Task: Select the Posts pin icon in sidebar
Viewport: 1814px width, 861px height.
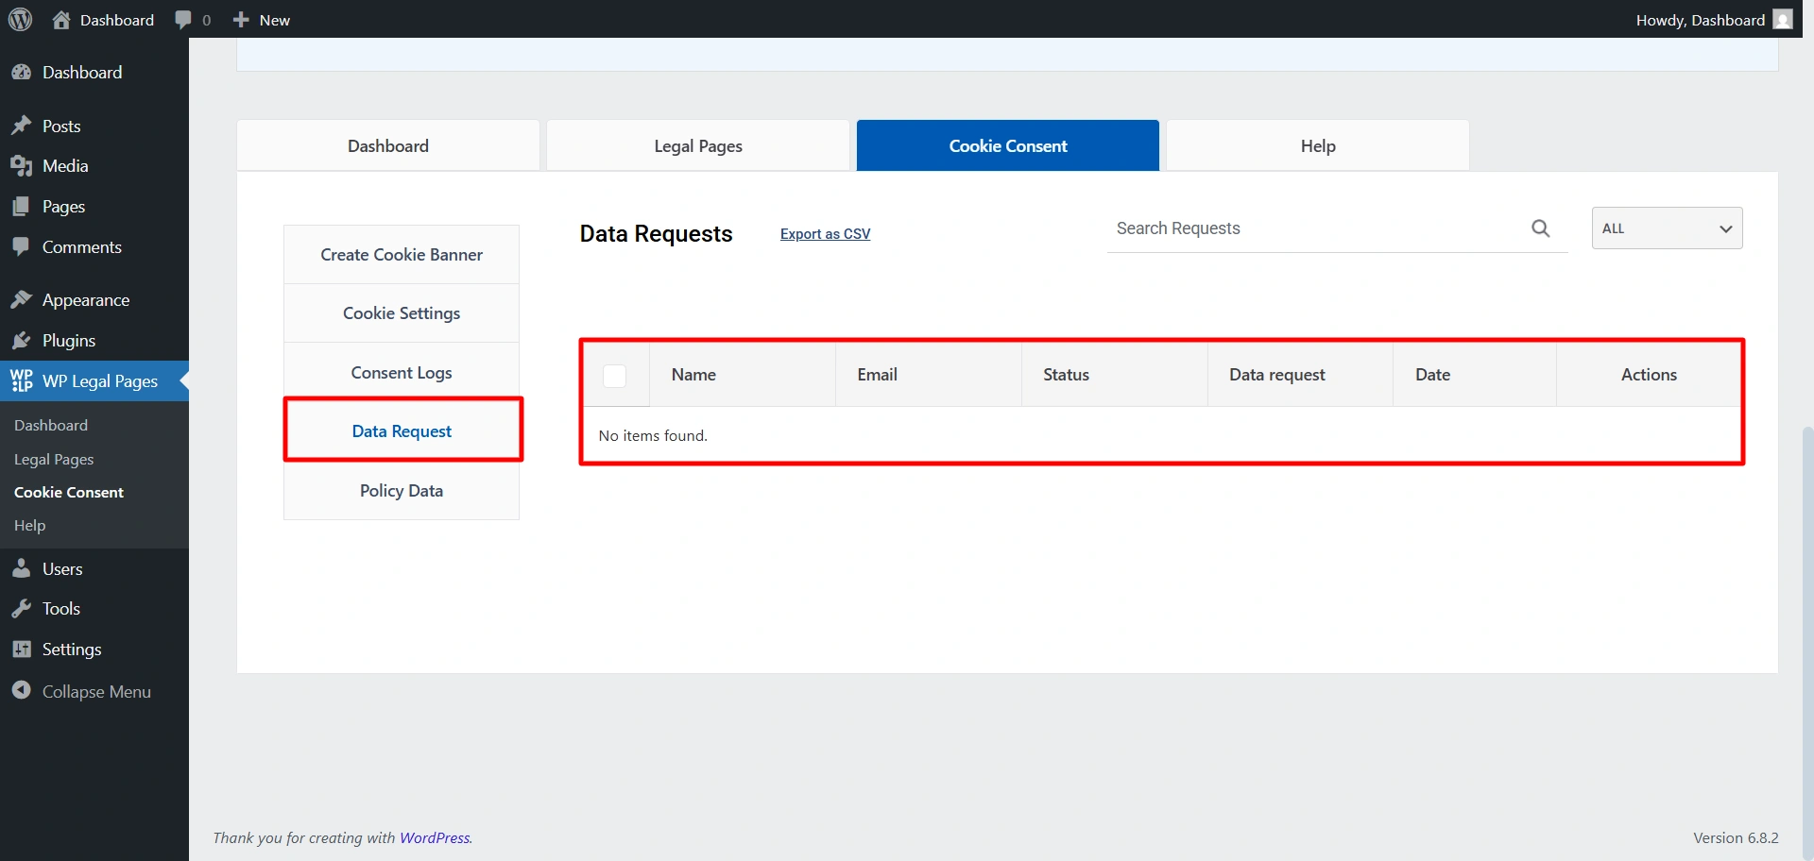Action: point(22,125)
